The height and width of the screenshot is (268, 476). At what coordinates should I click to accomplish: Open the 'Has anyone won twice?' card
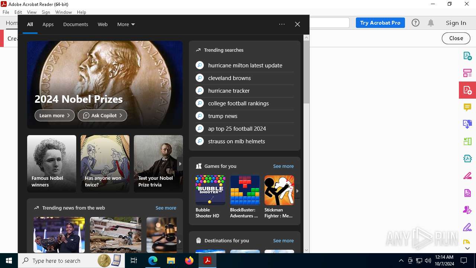click(105, 164)
